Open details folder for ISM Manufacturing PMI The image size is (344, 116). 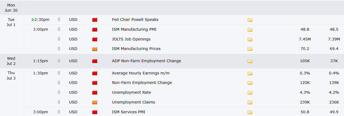(x=250, y=30)
